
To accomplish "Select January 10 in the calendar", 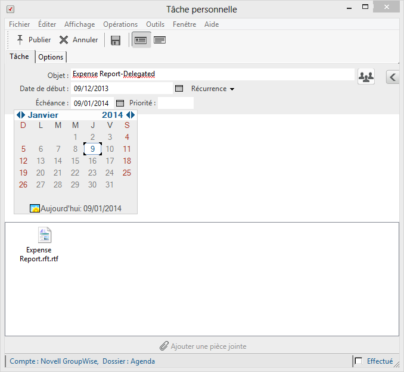I will click(x=110, y=149).
